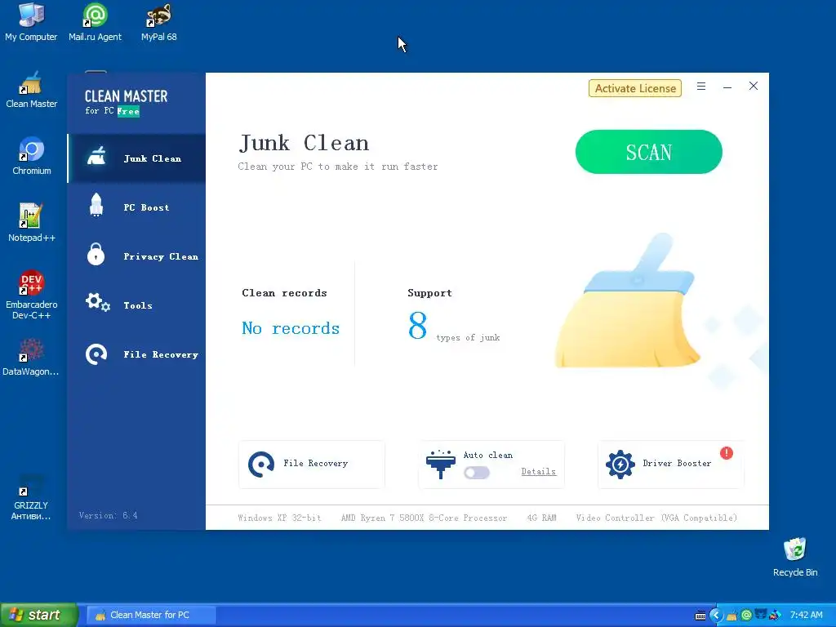Viewport: 836px width, 627px height.
Task: Click the Mail.ru Agent tray icon
Action: pos(746,616)
